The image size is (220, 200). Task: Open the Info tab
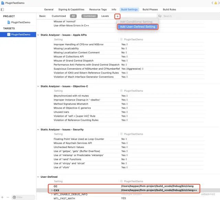click(x=114, y=10)
